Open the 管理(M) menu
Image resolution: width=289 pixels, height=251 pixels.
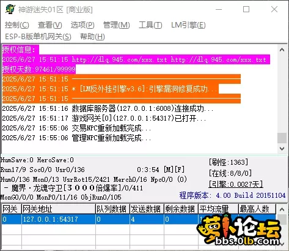click(117, 25)
